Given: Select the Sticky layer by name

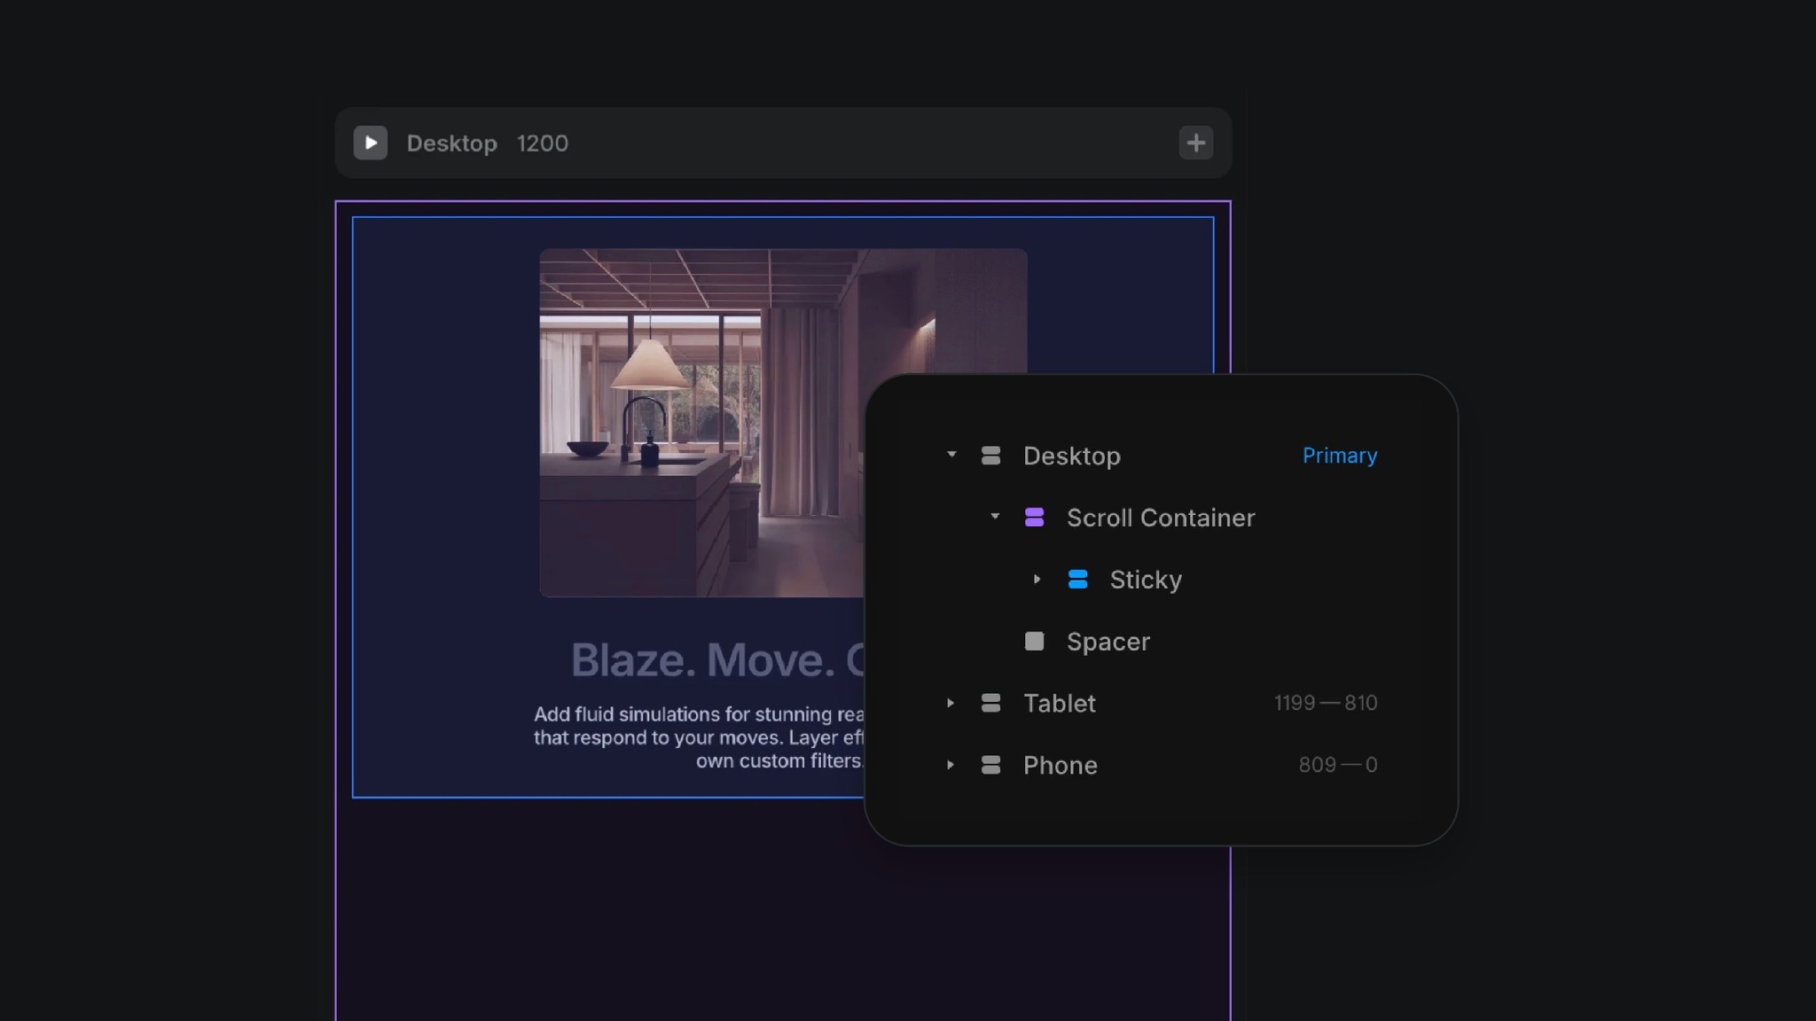Looking at the screenshot, I should pos(1145,580).
